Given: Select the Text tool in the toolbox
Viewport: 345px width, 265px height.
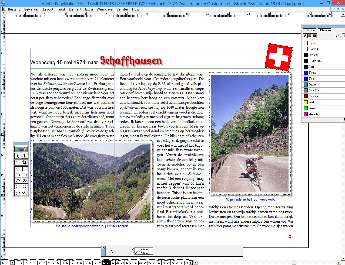Looking at the screenshot, I should (24, 156).
